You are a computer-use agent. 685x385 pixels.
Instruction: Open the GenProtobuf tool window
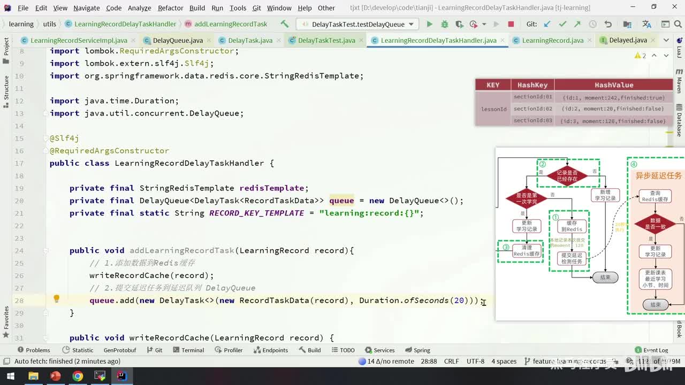click(x=120, y=350)
